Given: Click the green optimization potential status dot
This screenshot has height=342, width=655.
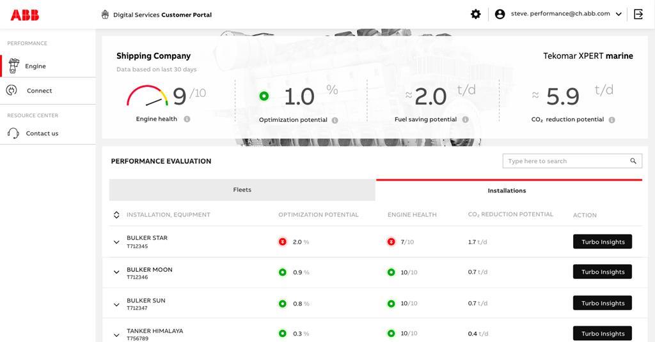Looking at the screenshot, I should point(264,96).
